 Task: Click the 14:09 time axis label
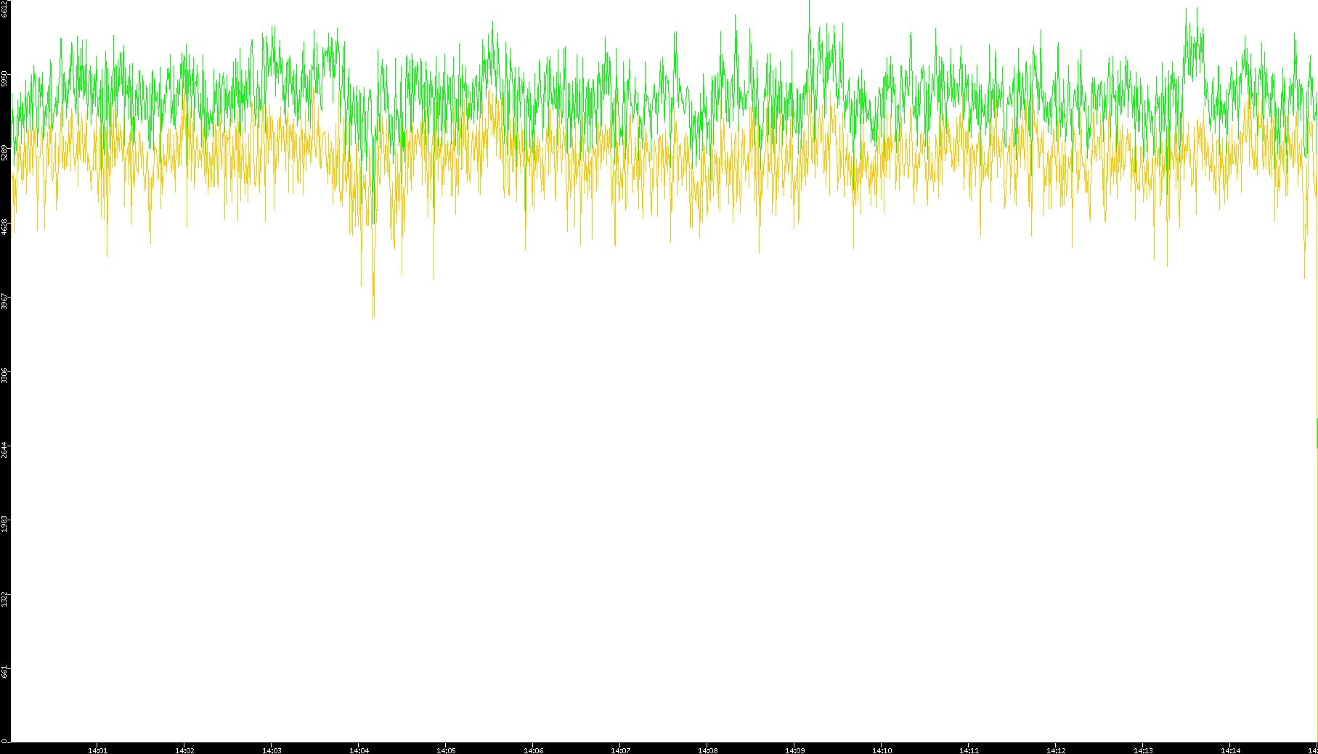click(x=794, y=750)
